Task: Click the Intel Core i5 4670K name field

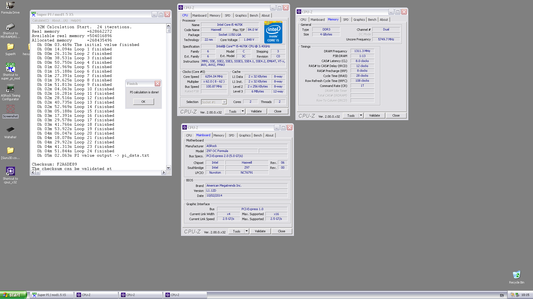Action: (230, 25)
